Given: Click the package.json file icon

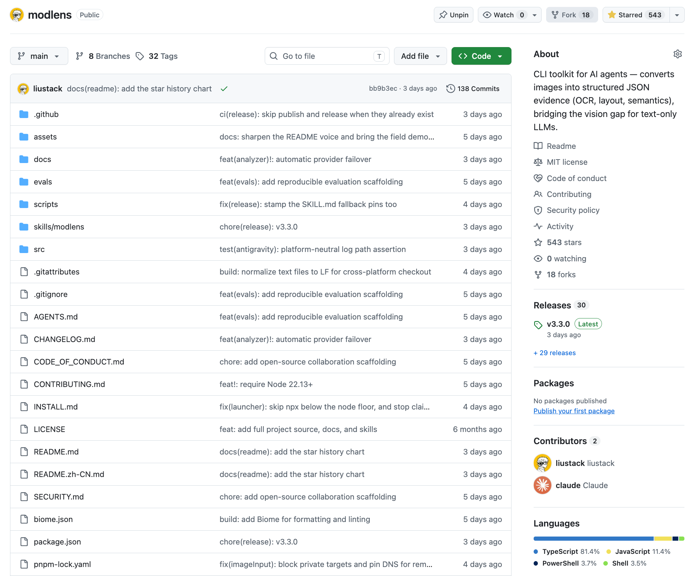Looking at the screenshot, I should coord(24,542).
